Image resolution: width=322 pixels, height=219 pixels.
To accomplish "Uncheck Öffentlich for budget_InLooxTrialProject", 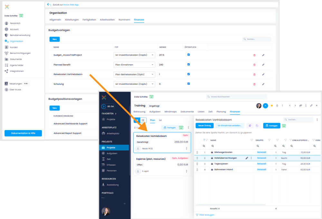I will 189,55.
